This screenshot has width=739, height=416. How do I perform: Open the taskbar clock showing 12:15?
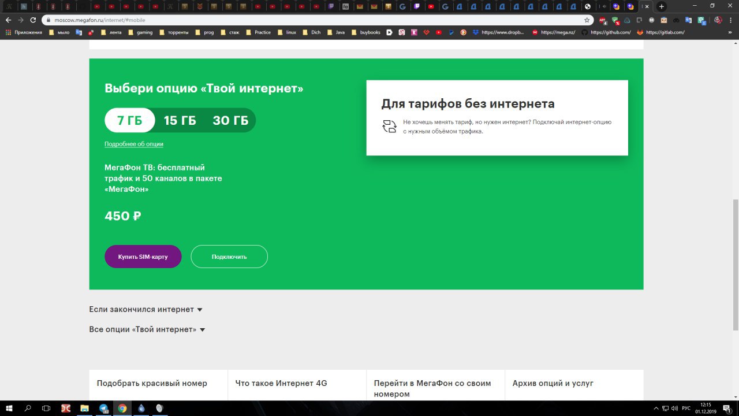pyautogui.click(x=705, y=408)
